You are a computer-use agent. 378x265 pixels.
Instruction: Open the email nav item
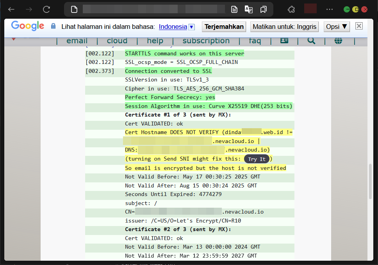point(77,41)
